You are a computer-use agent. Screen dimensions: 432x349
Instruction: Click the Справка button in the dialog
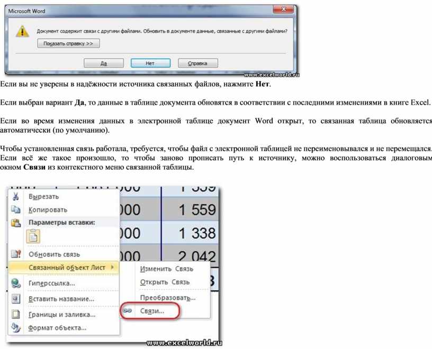point(197,63)
